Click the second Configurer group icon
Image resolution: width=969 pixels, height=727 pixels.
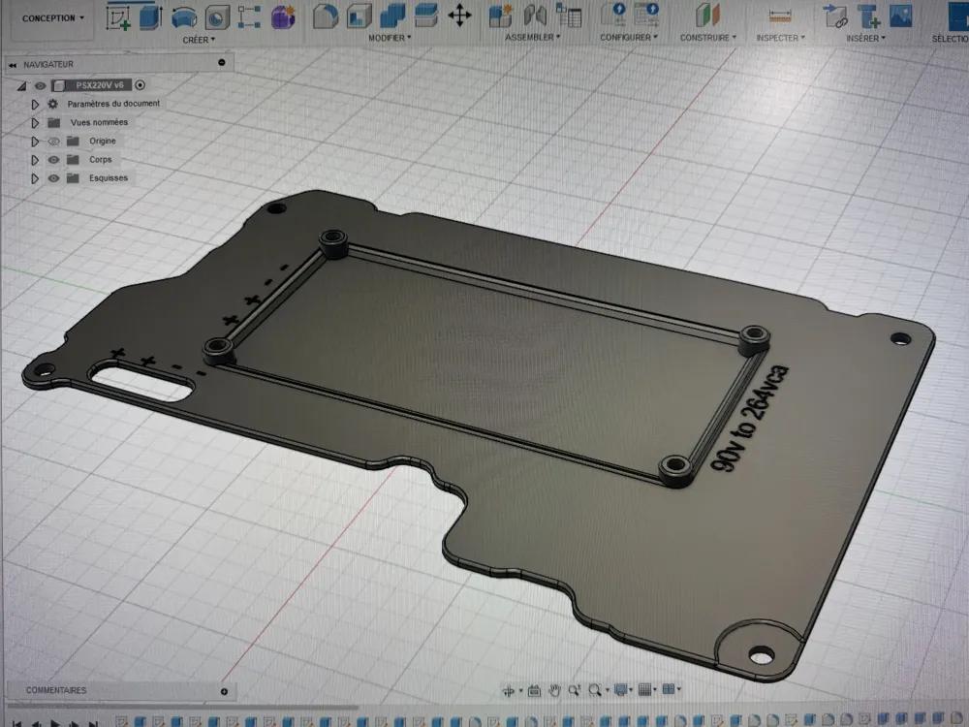(647, 15)
